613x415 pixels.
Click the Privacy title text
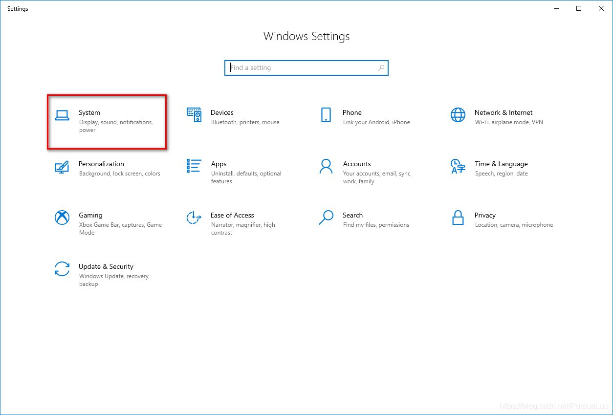click(x=485, y=215)
